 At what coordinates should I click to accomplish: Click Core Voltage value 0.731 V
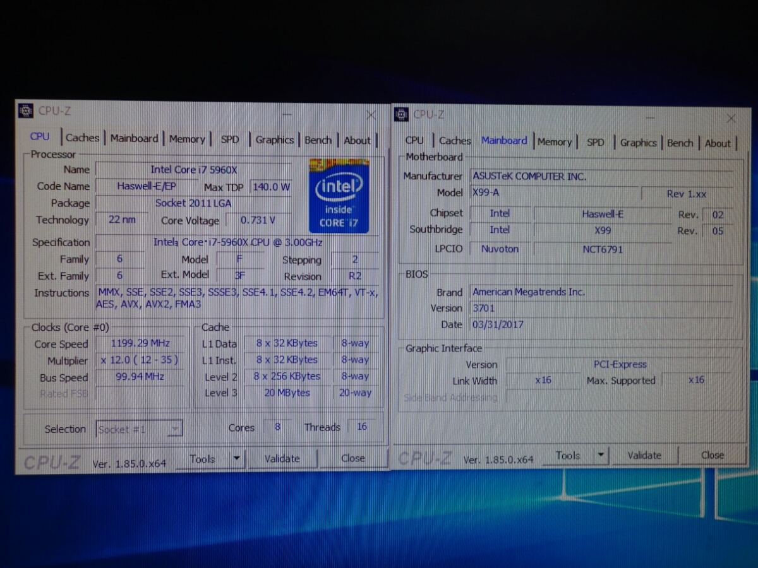(258, 220)
